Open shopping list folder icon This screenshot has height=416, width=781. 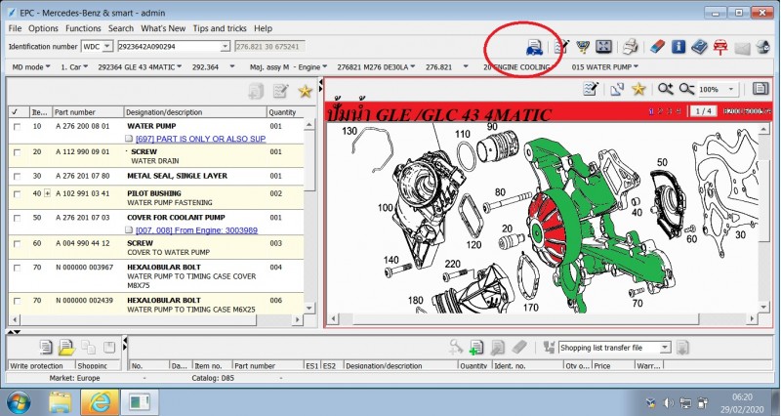66,347
